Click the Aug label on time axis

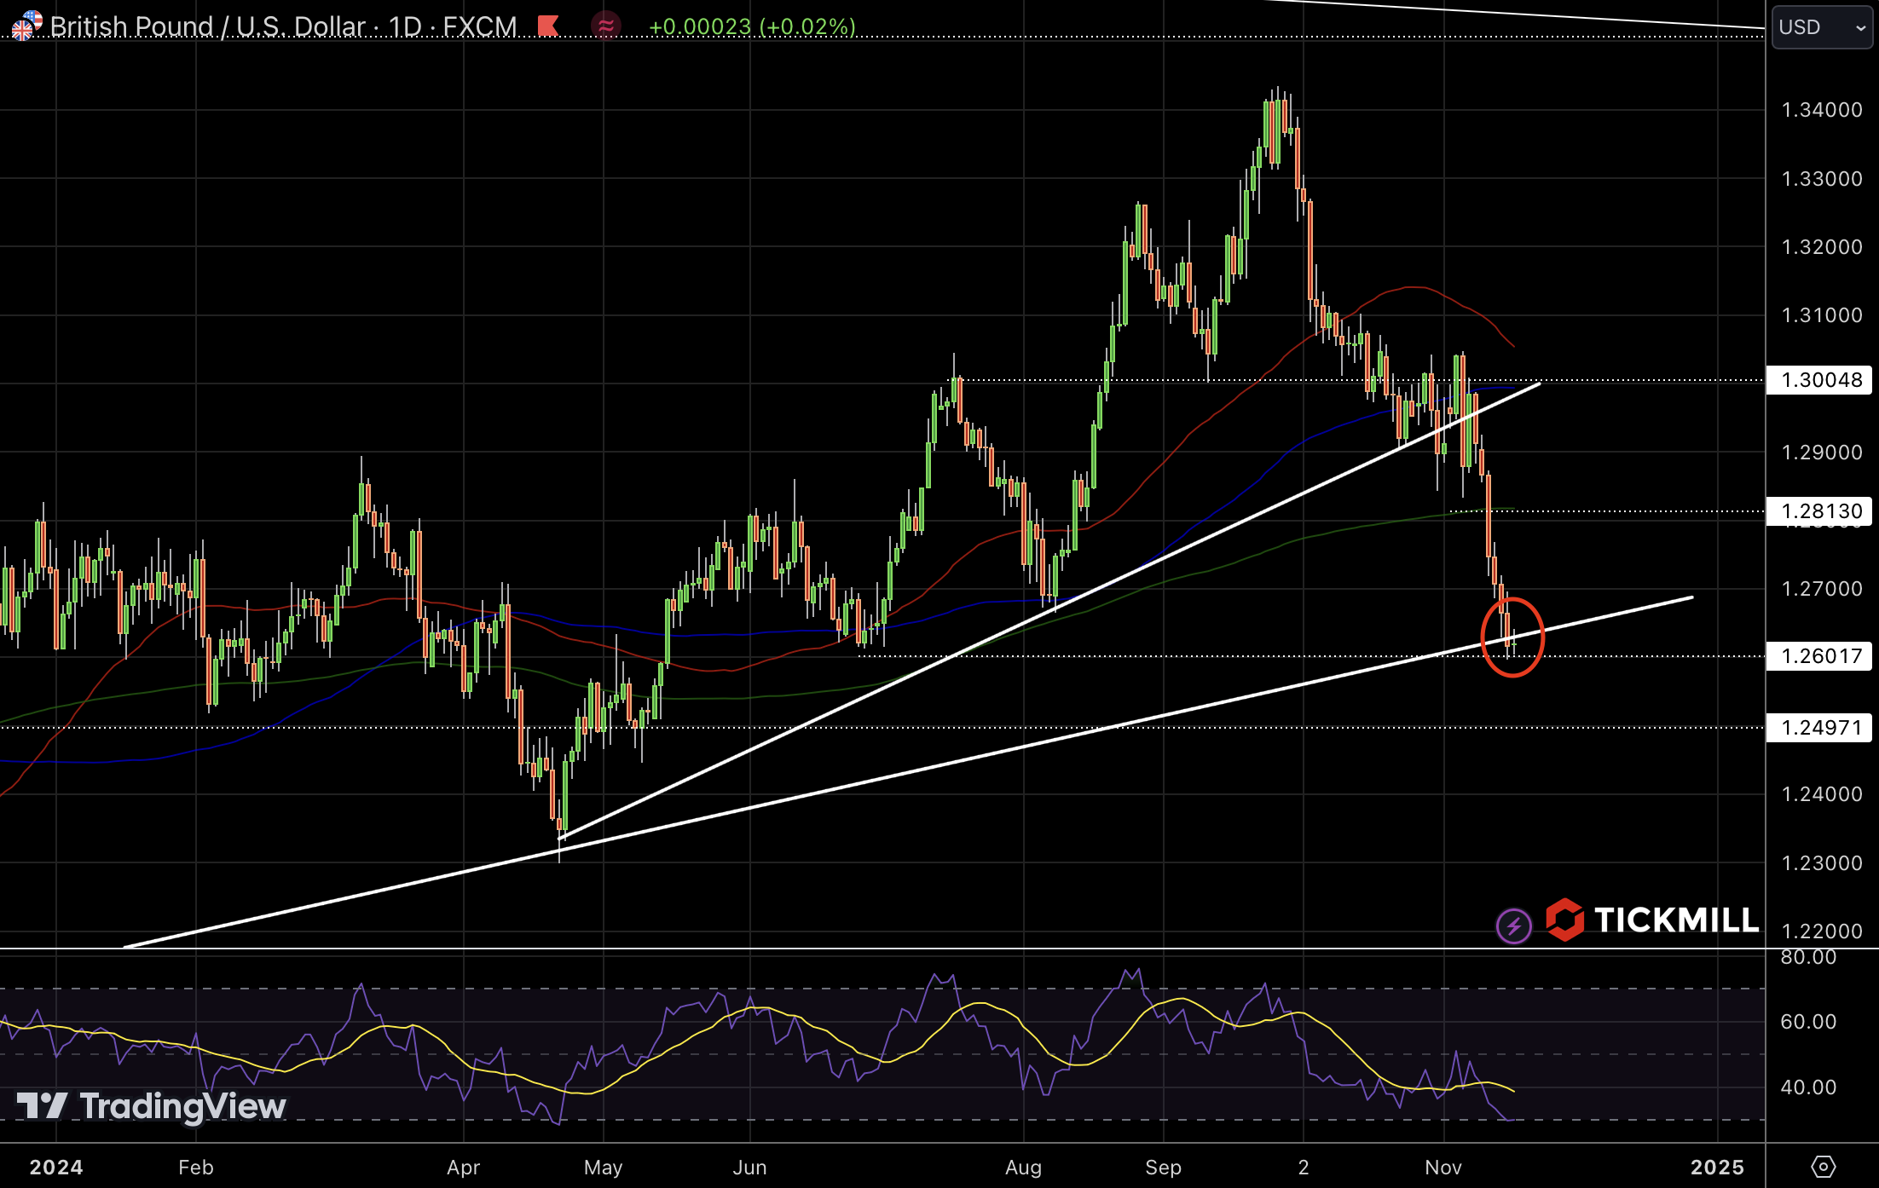click(1023, 1167)
